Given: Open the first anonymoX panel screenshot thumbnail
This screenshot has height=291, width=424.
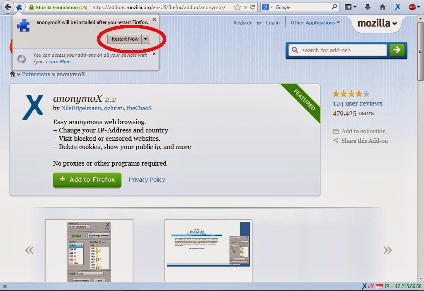Looking at the screenshot, I should [x=89, y=251].
